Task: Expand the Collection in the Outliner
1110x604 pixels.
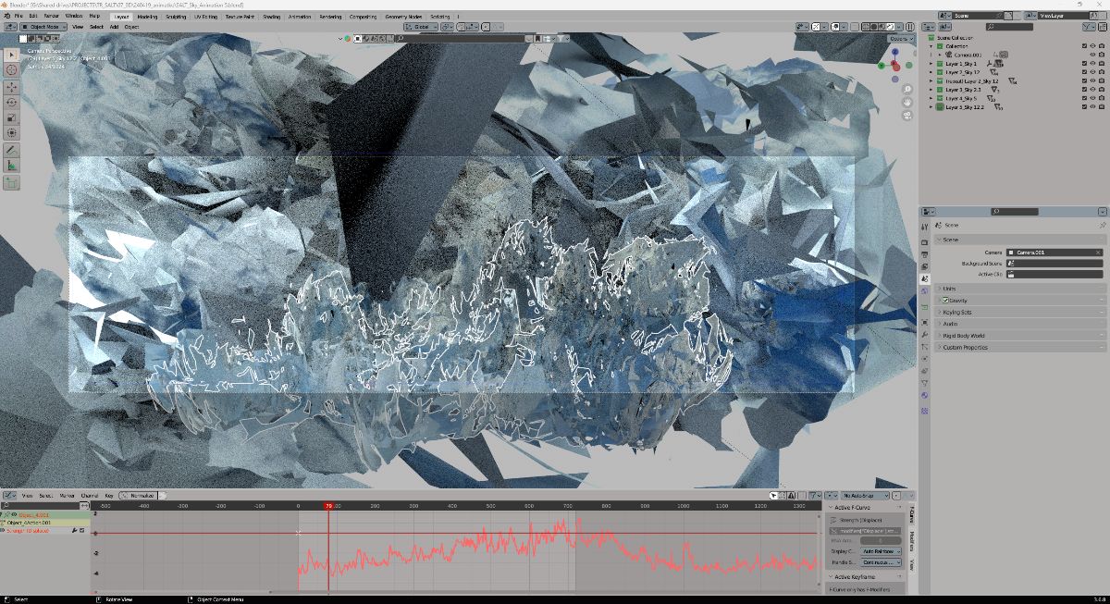Action: click(931, 46)
